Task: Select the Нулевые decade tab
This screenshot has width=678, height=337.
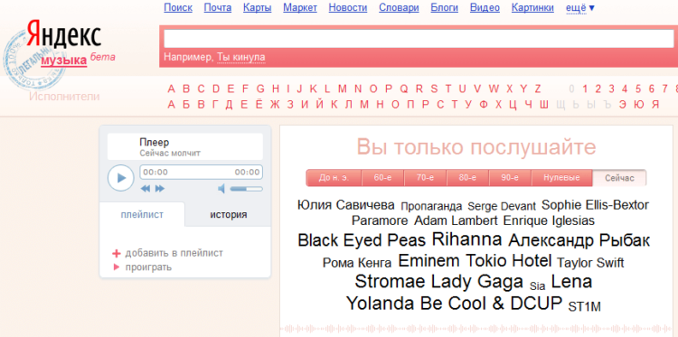Action: [561, 178]
